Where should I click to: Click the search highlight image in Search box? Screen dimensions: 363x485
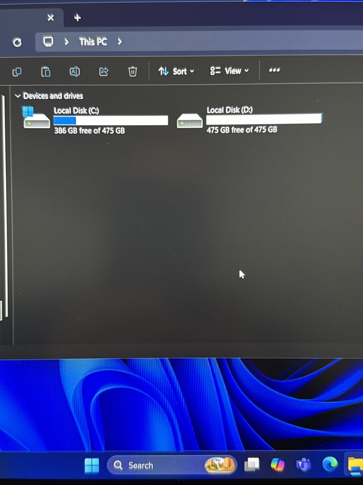(x=220, y=464)
